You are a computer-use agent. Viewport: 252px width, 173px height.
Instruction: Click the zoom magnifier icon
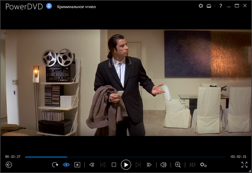coord(178,165)
